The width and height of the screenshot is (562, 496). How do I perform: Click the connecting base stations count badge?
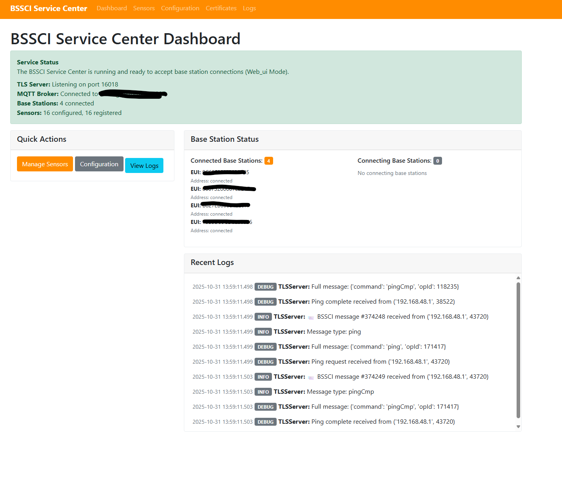click(x=438, y=161)
